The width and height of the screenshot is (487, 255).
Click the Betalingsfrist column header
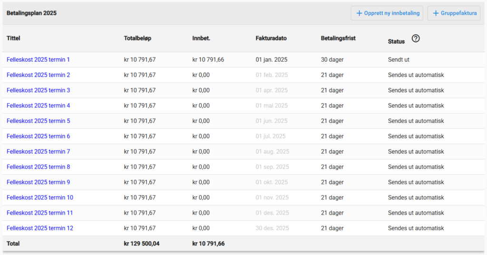[x=338, y=38]
